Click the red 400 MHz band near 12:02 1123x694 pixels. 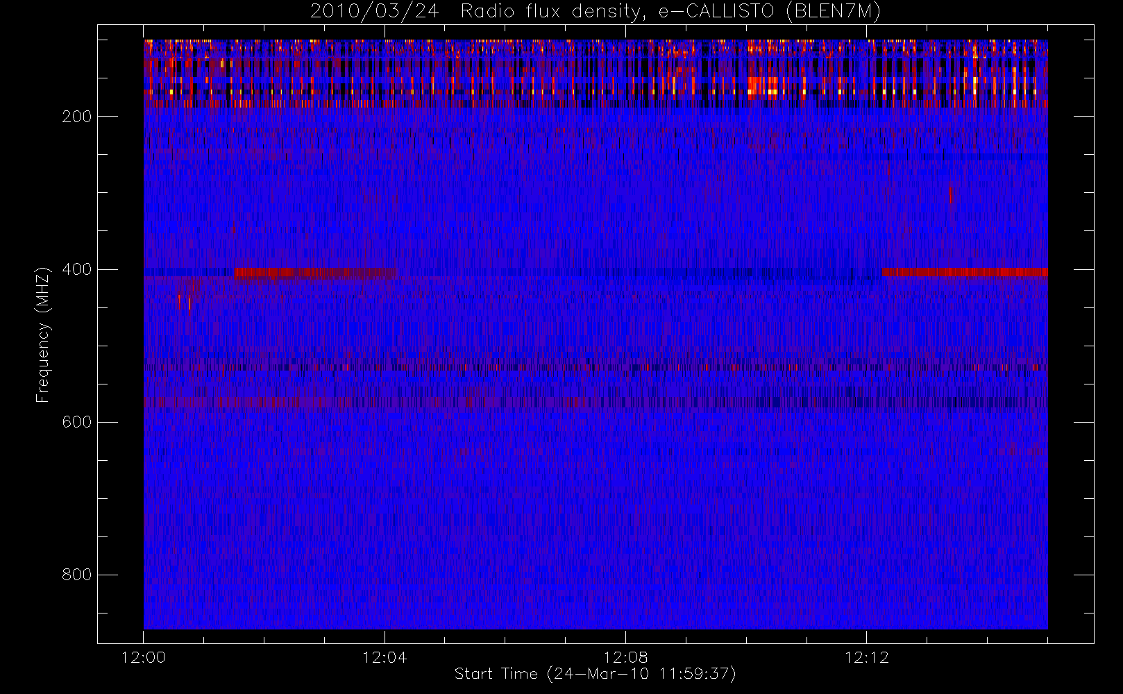click(x=316, y=273)
